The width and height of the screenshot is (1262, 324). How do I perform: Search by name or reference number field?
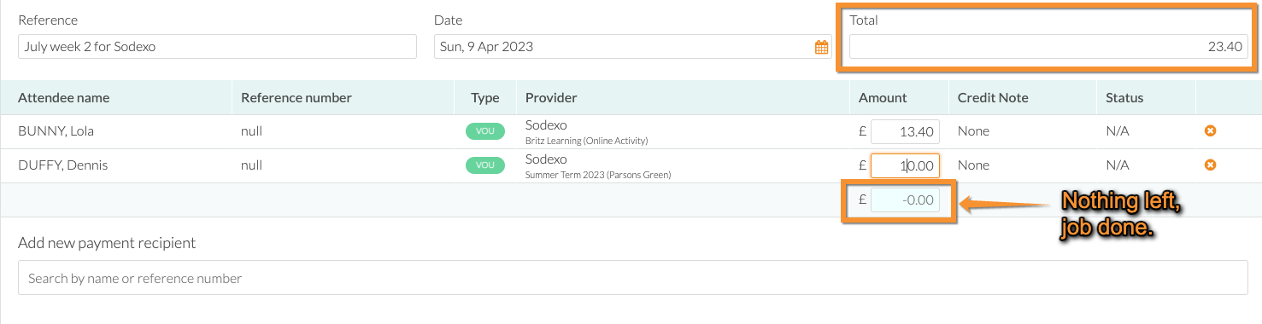(x=633, y=278)
